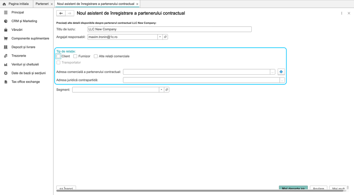Open the Tax office exchange section
Viewport: 354px width, 195px height.
[26, 82]
